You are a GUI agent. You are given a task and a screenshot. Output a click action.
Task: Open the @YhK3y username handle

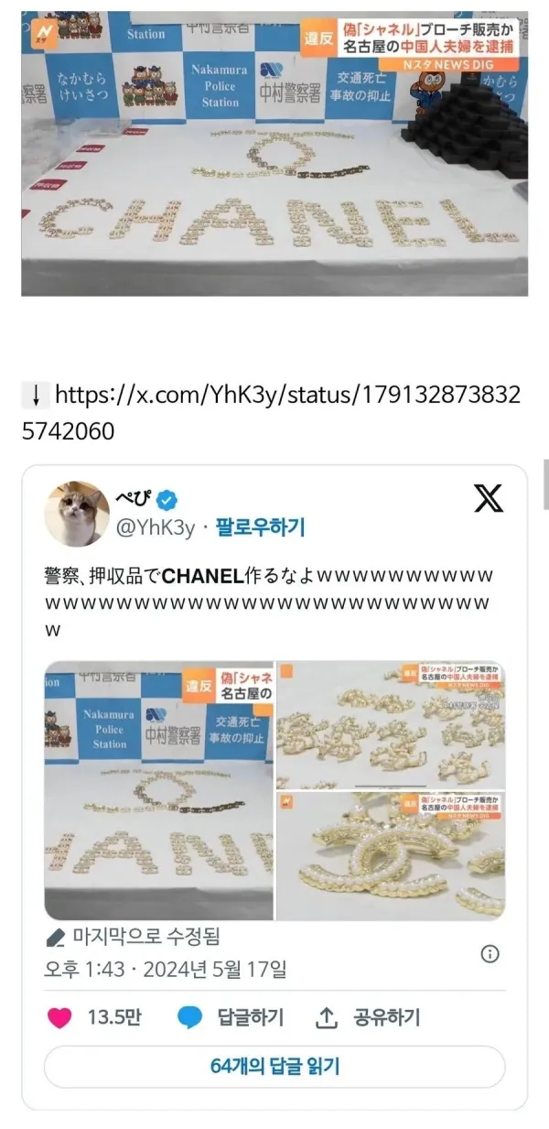pos(156,527)
